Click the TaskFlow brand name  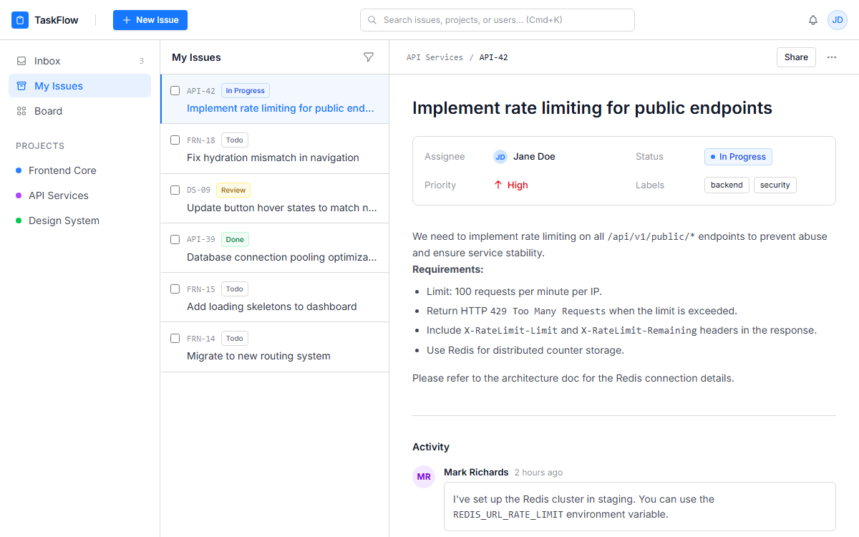57,20
